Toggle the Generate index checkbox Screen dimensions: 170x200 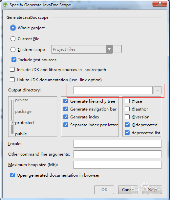coord(66,117)
